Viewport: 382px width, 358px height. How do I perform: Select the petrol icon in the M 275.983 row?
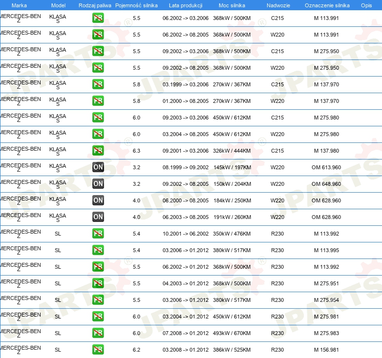98,333
